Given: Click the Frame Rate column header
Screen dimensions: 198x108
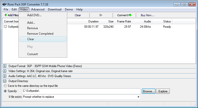Looking at the screenshot, I should pos(124,21).
